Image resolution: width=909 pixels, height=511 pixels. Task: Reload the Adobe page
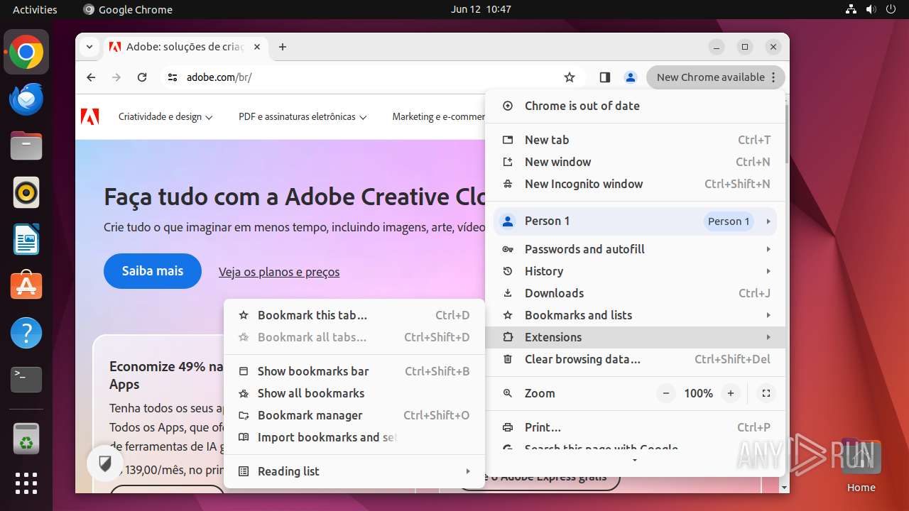[142, 77]
